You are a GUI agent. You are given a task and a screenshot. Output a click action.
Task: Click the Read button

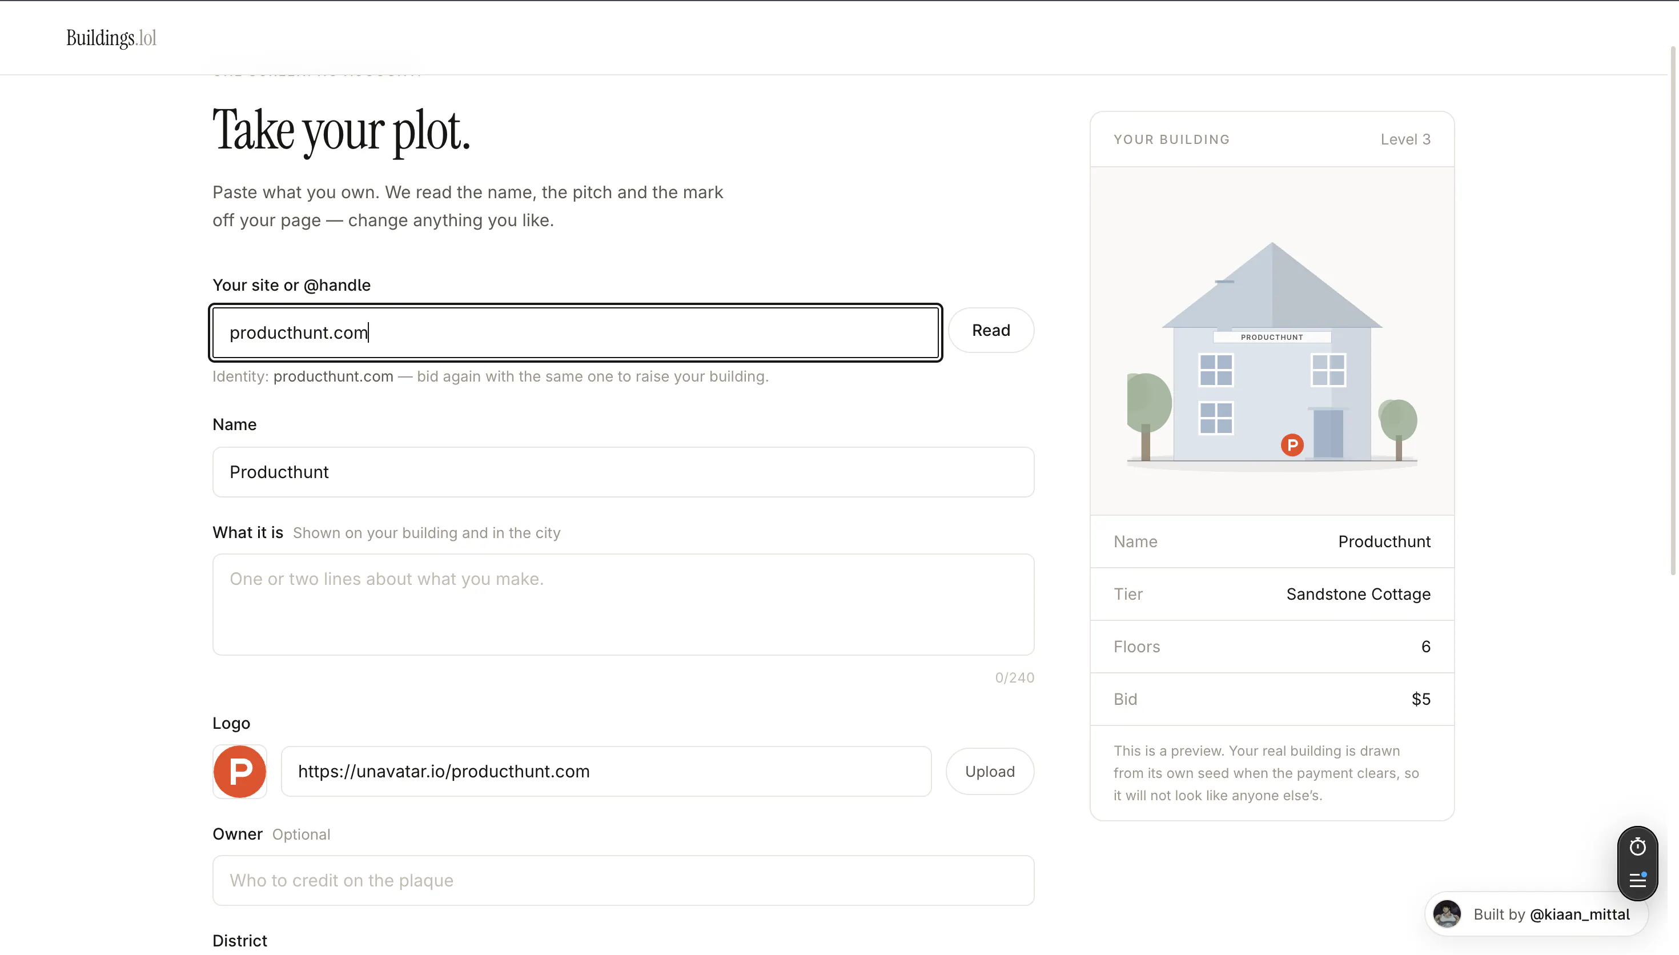point(991,331)
